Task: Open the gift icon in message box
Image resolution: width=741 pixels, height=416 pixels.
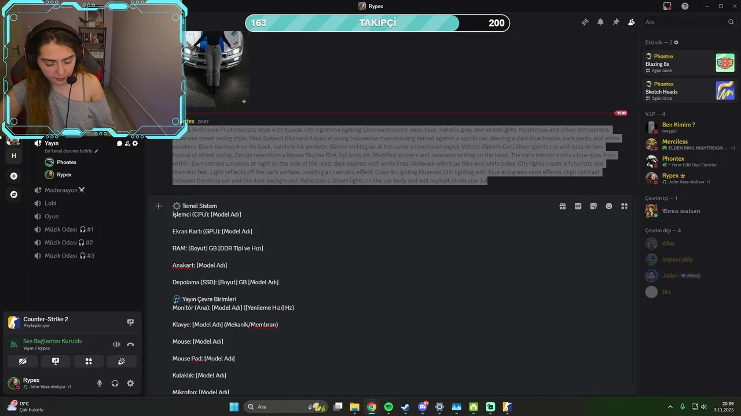Action: coord(562,206)
